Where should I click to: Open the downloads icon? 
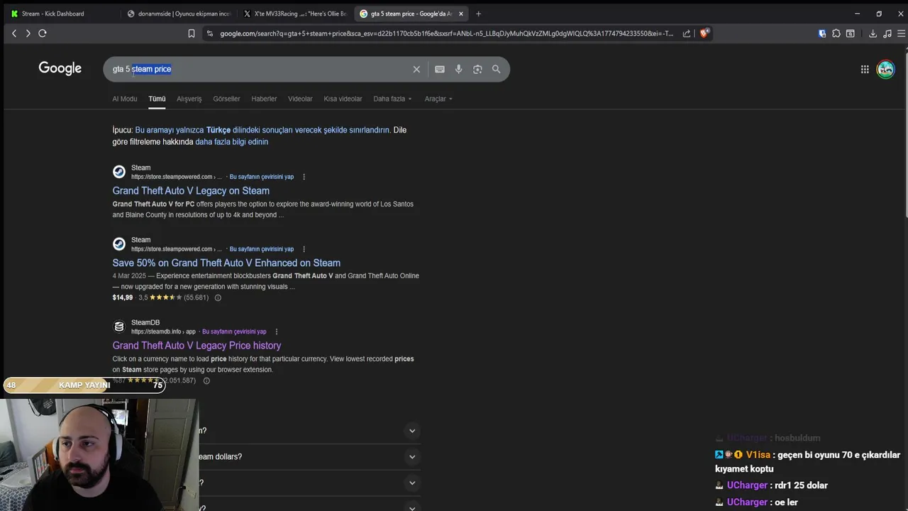(873, 33)
